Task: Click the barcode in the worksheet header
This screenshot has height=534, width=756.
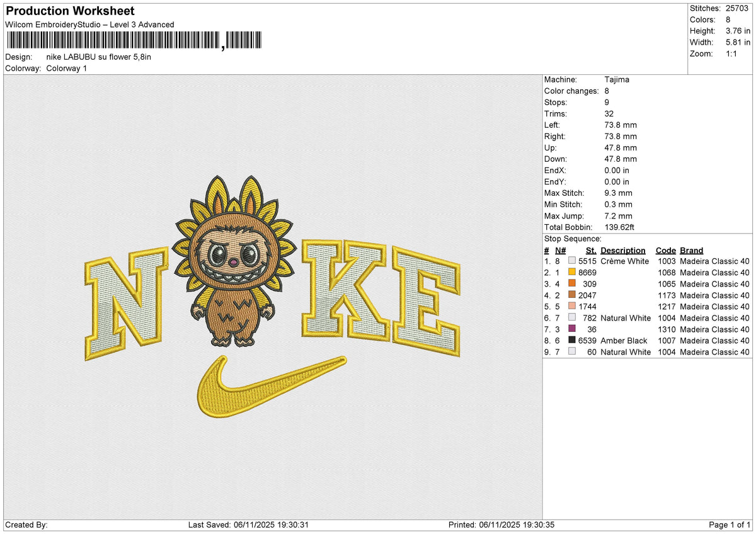Action: click(x=134, y=41)
